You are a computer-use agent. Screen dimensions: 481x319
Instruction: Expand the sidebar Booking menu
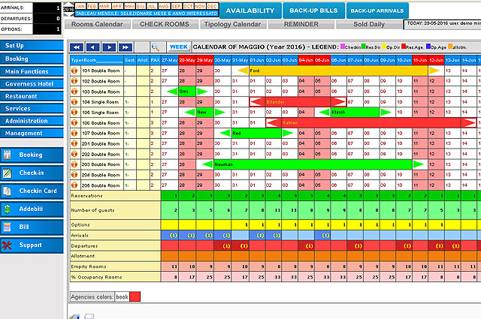[32, 59]
